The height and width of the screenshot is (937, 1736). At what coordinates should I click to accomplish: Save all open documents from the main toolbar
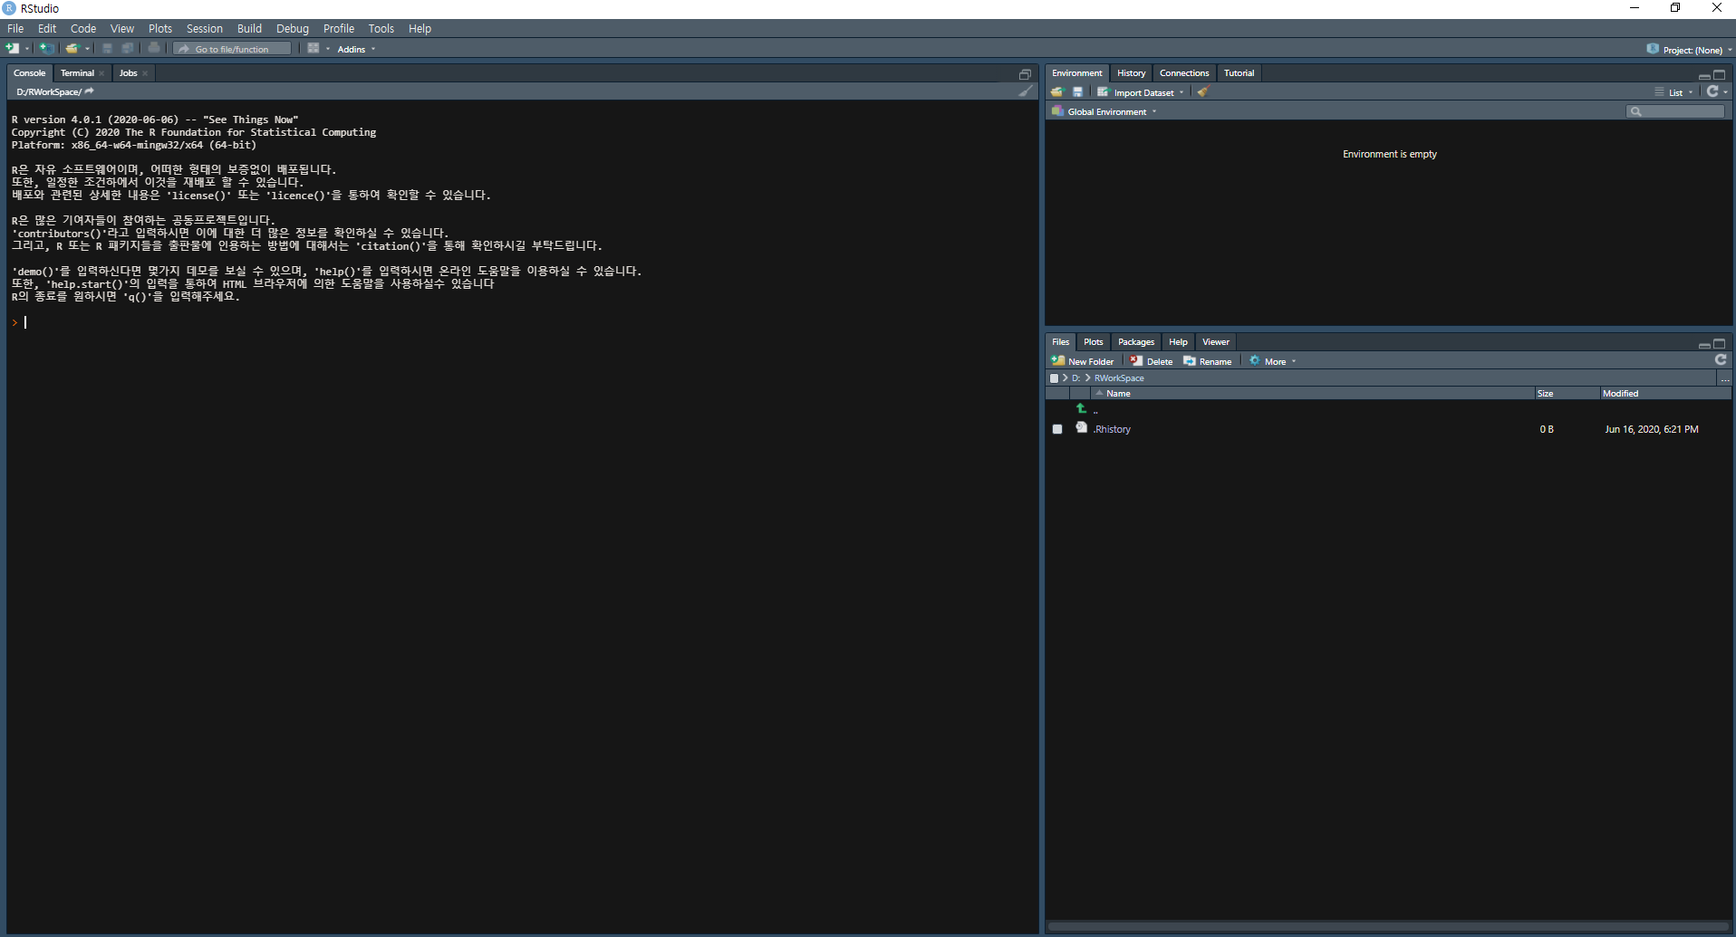pos(128,49)
